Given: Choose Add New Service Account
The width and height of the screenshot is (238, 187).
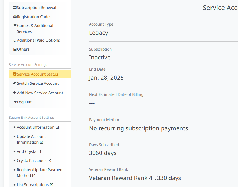Looking at the screenshot, I should [x=40, y=93].
